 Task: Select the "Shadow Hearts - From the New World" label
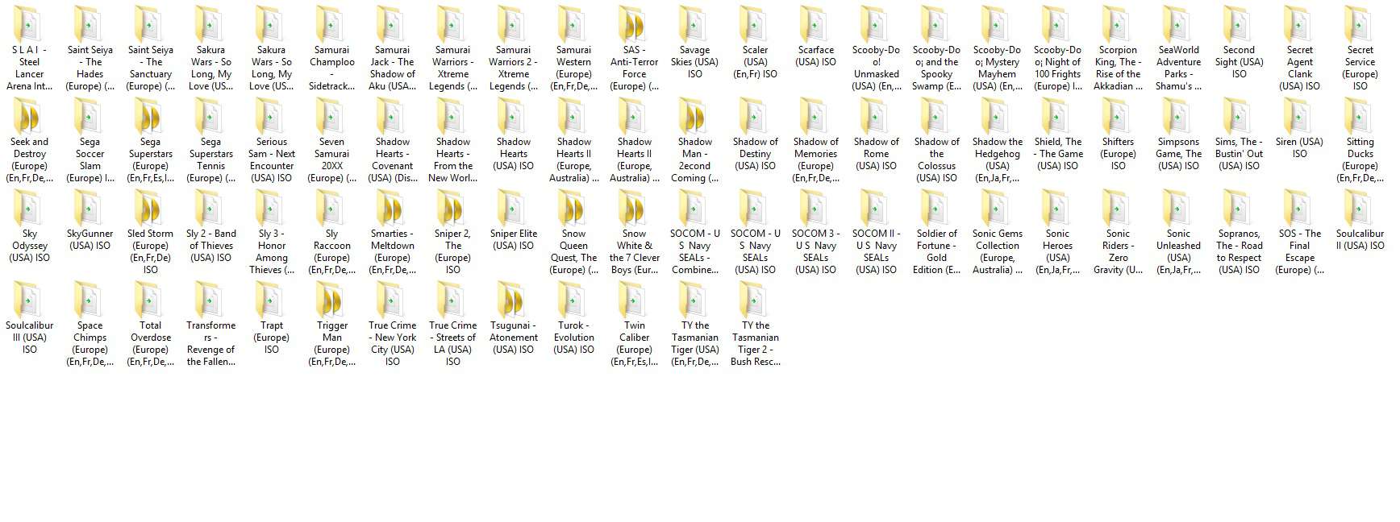click(452, 159)
